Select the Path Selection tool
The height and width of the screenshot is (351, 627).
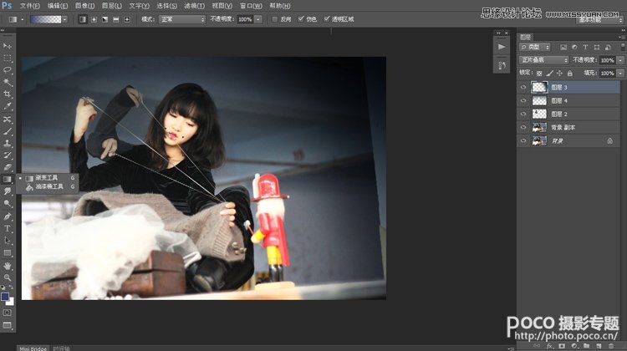point(8,241)
